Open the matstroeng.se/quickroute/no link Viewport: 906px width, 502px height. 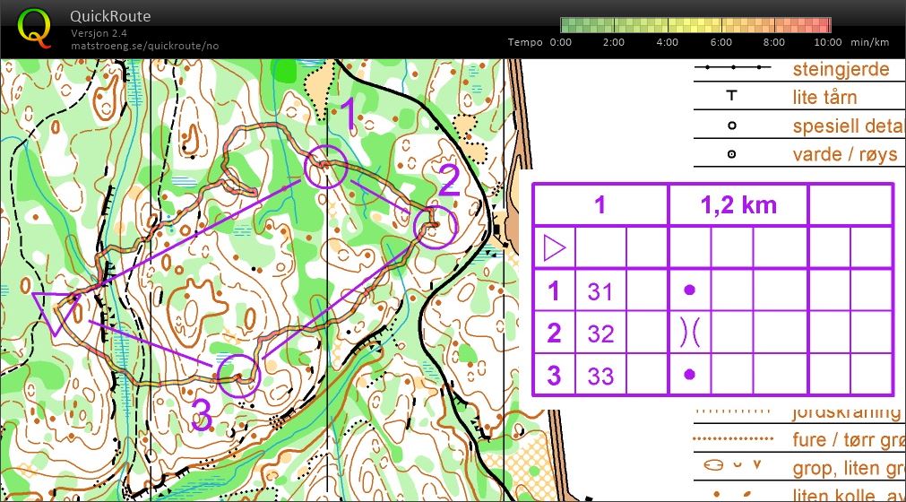tap(144, 46)
